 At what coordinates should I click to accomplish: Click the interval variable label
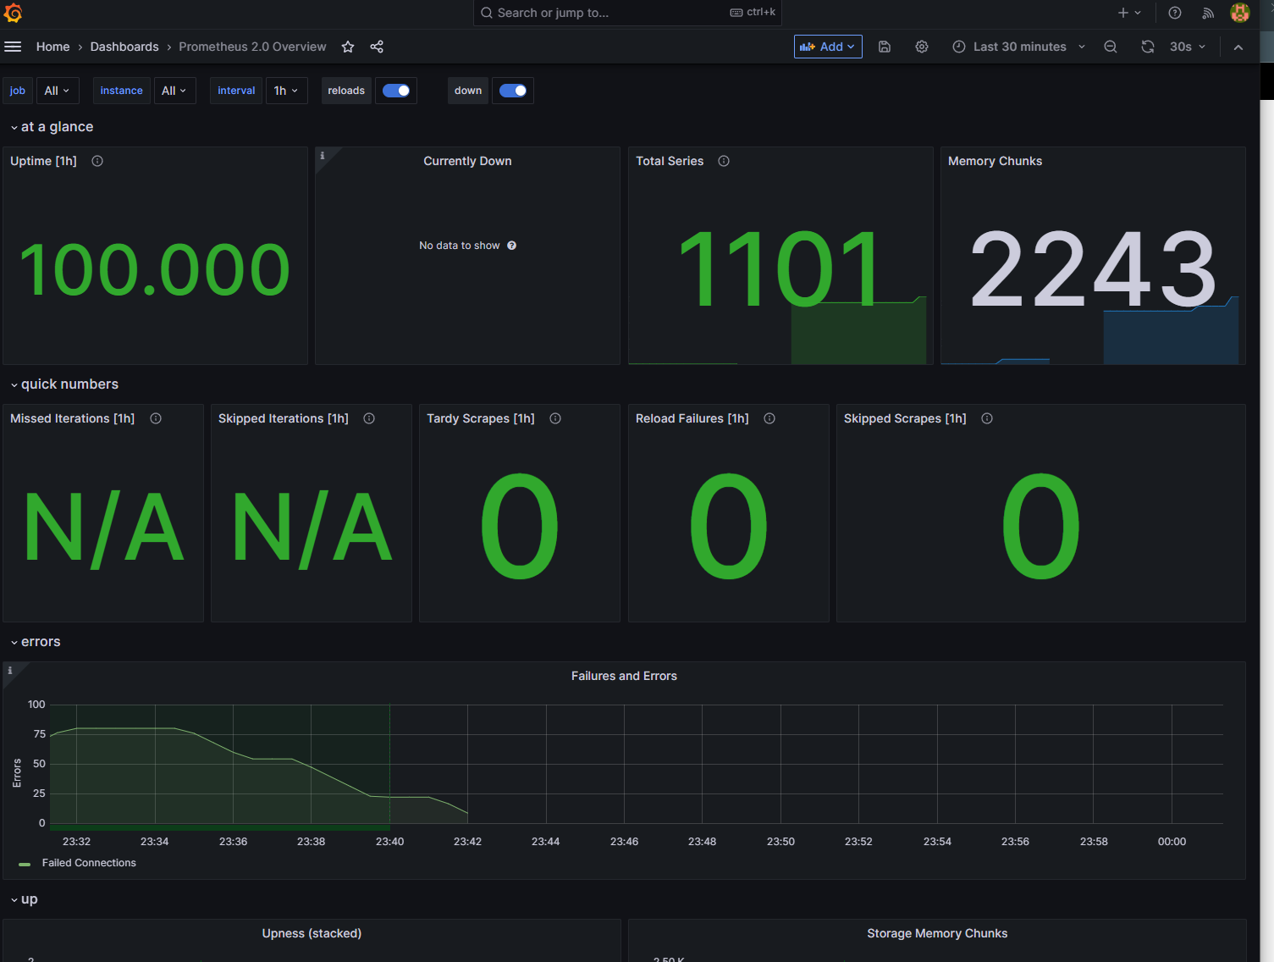point(236,91)
